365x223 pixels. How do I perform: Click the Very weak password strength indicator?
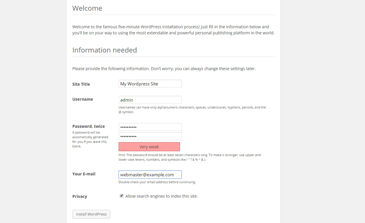[149, 147]
